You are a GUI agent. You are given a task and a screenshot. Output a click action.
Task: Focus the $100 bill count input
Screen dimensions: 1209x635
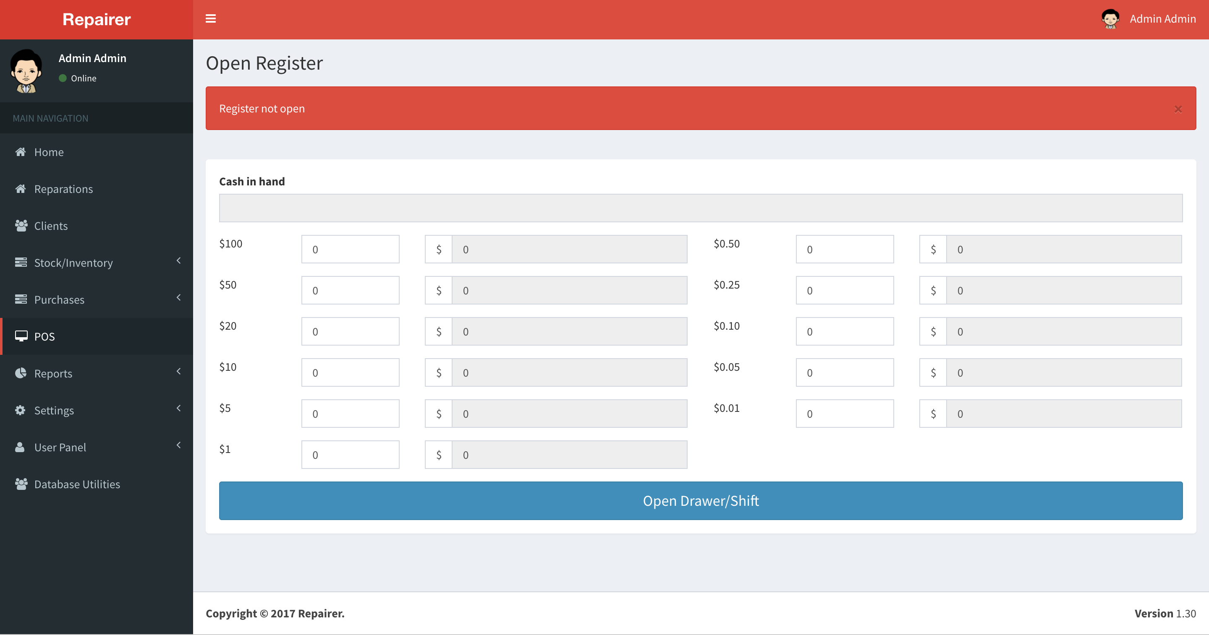pos(350,249)
